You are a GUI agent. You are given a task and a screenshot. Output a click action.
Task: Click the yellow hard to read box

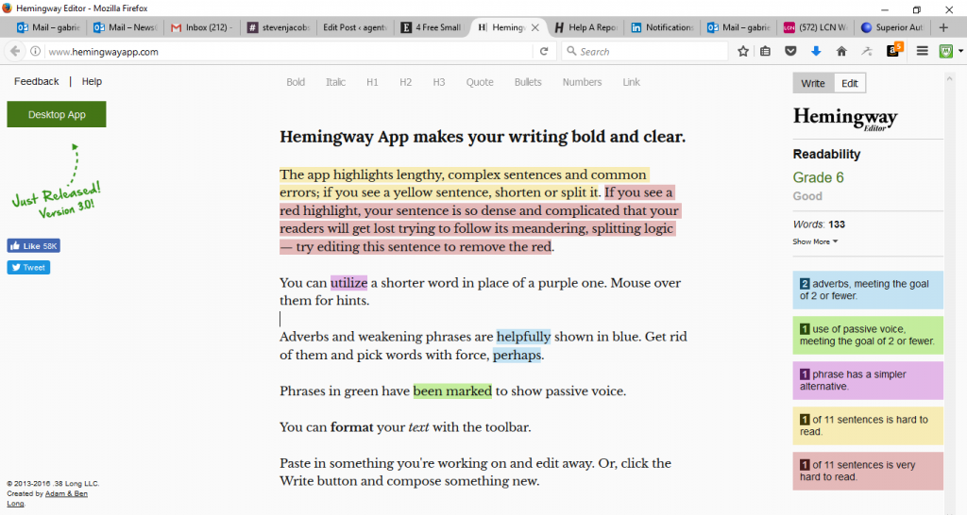[x=868, y=425]
